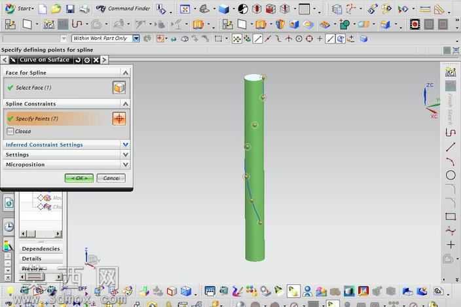Select the 'Select Face (1)' row
The height and width of the screenshot is (307, 461).
point(66,88)
